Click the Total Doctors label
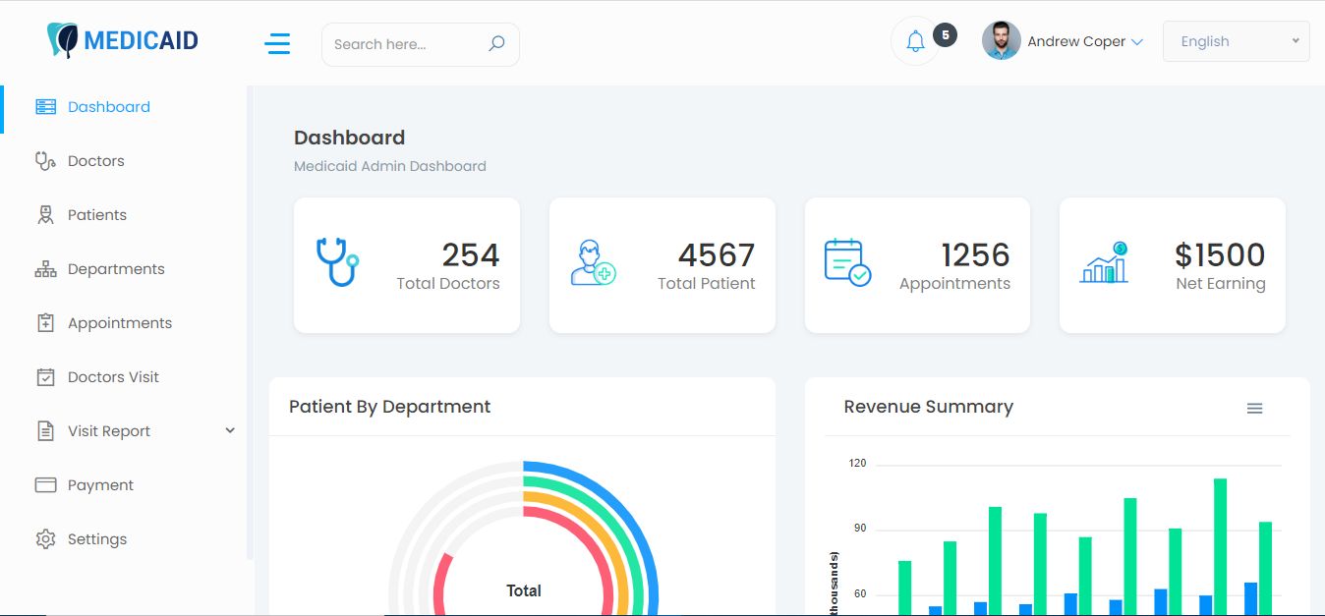This screenshot has width=1325, height=616. click(x=448, y=284)
